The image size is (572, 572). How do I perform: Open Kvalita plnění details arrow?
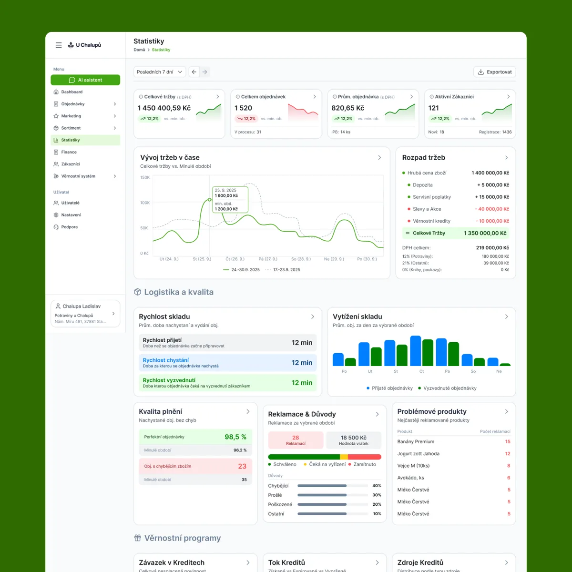[248, 411]
